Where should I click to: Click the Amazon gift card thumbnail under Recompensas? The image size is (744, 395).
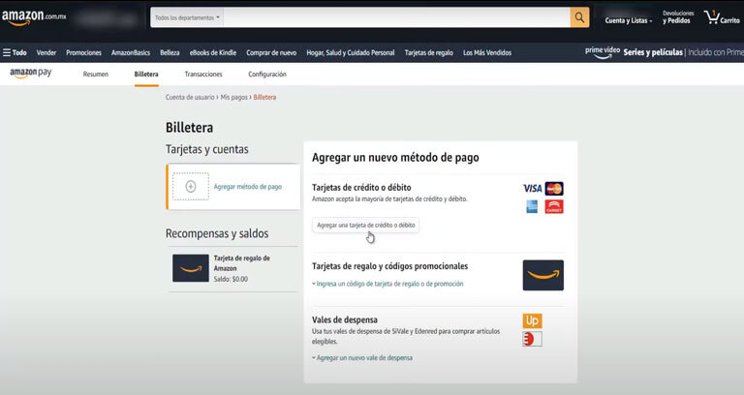coord(191,268)
